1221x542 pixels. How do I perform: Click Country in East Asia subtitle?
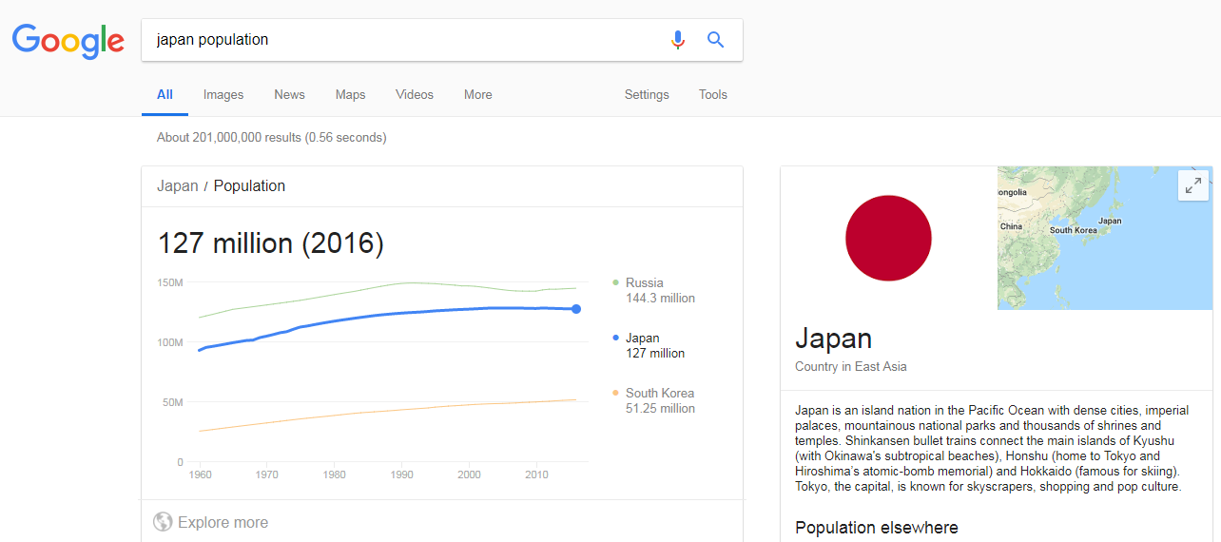click(851, 366)
